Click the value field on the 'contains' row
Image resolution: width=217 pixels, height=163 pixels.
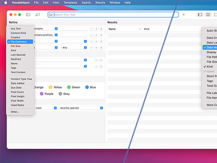pyautogui.click(x=74, y=29)
